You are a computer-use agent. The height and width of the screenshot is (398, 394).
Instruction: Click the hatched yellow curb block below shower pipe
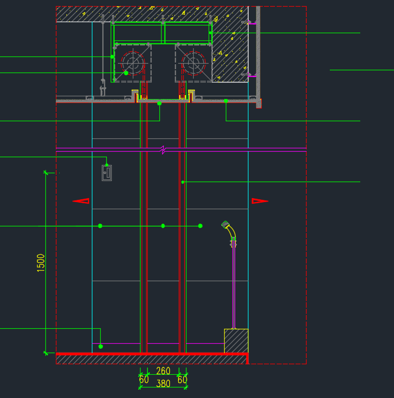pyautogui.click(x=236, y=340)
